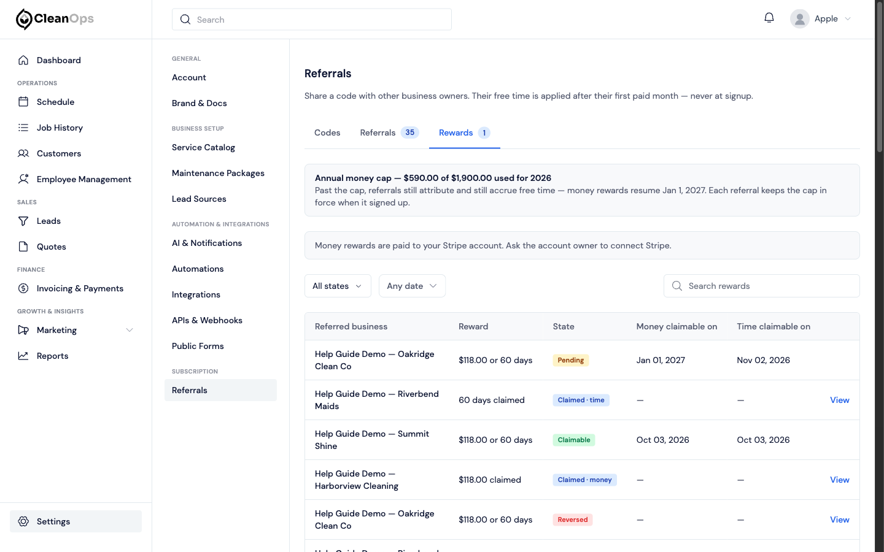
Task: Click the Dashboard home icon
Action: (23, 60)
